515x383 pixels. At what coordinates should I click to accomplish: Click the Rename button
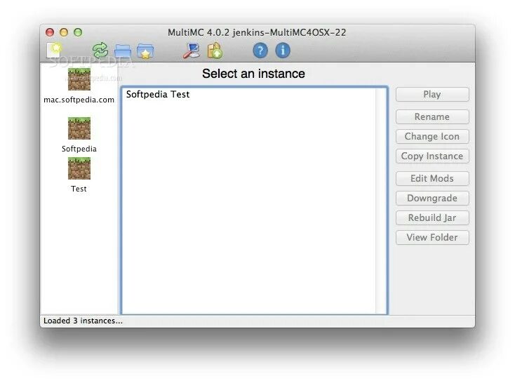[x=432, y=116]
